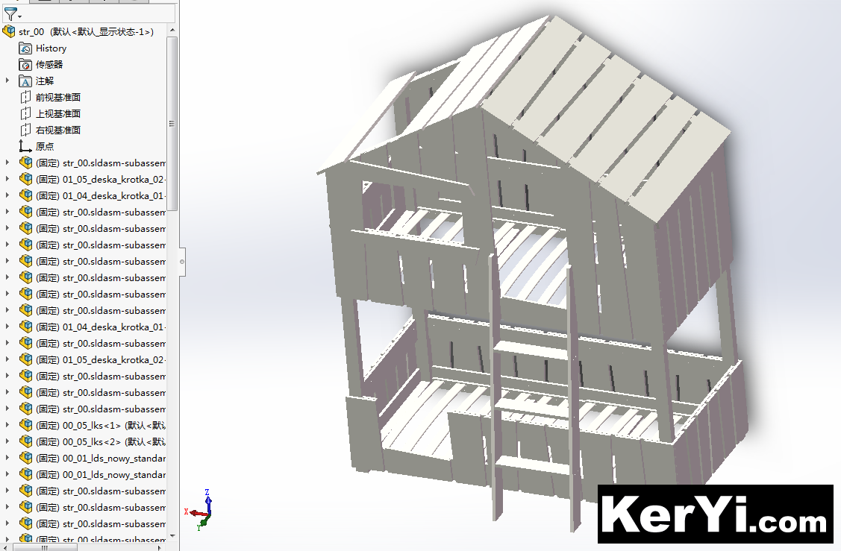The image size is (841, 551).
Task: Open the filter dropdown arrow beside funnel
Action: [19, 16]
